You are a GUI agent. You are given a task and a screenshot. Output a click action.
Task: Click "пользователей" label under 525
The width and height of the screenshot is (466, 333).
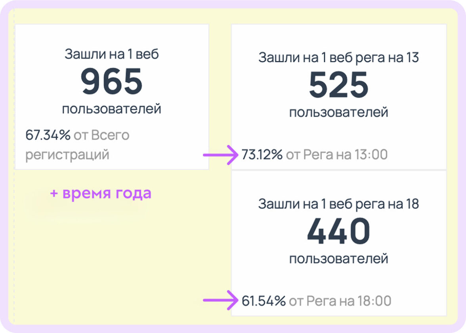pos(338,112)
